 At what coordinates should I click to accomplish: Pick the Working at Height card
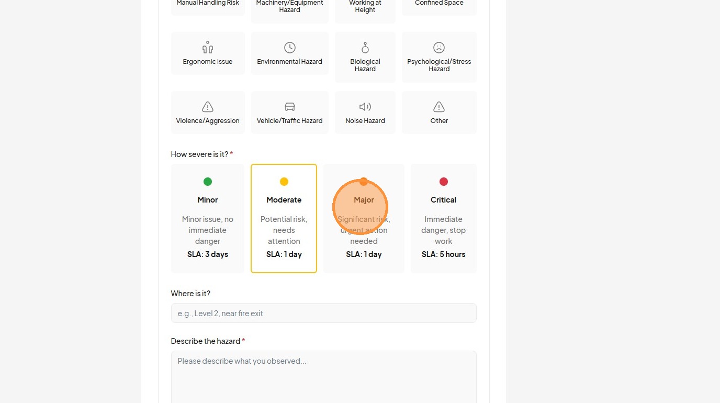(x=365, y=8)
